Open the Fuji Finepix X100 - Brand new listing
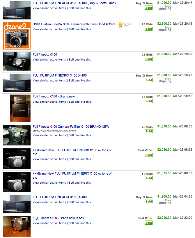Viewport: 195px width, 238px height. 54,96
